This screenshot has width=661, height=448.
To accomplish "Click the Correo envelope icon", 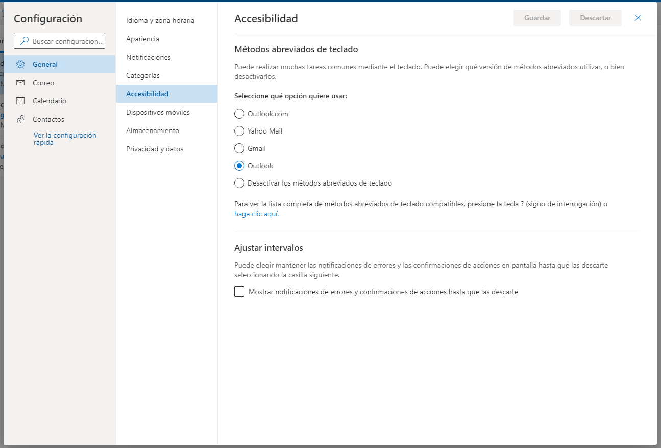I will pyautogui.click(x=20, y=83).
